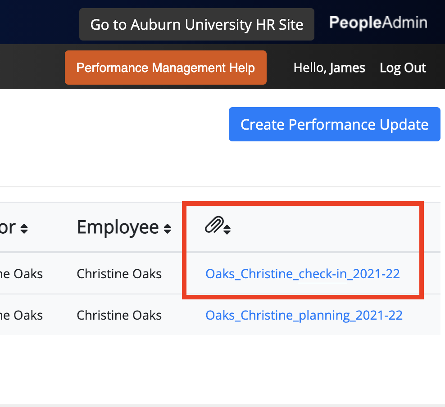
Task: Go to Auburn University HR Site
Action: 197,24
